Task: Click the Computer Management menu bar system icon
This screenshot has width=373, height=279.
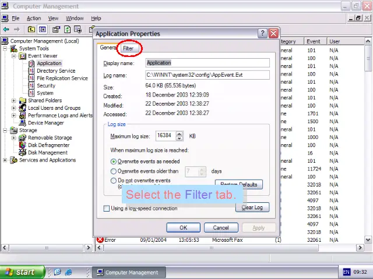Action: [x=5, y=18]
